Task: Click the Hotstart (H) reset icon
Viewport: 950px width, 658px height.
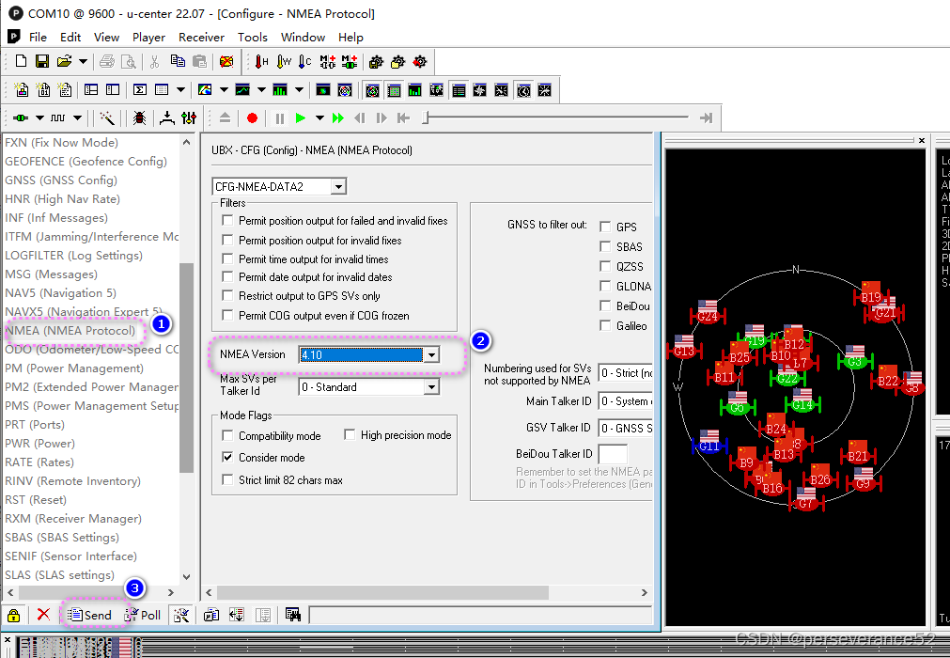Action: (x=262, y=61)
